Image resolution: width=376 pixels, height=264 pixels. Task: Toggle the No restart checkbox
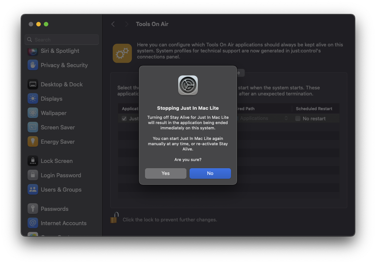pos(298,118)
